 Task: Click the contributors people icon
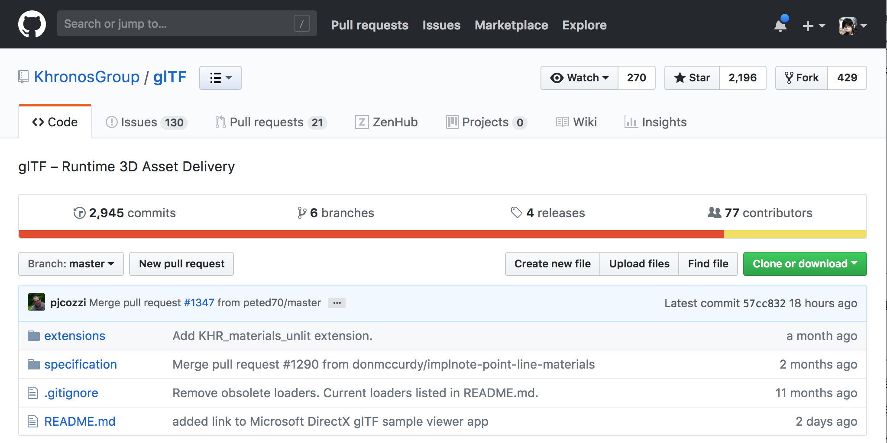(714, 212)
